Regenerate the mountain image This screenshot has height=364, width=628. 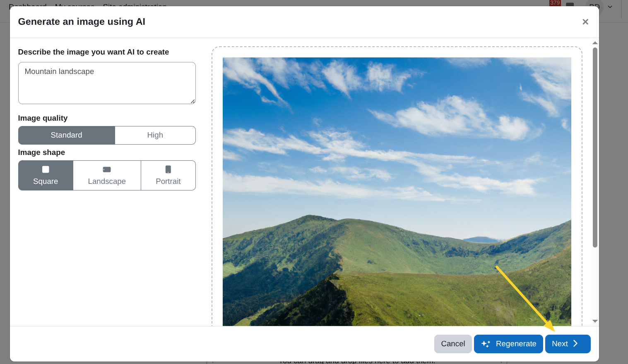pyautogui.click(x=508, y=344)
